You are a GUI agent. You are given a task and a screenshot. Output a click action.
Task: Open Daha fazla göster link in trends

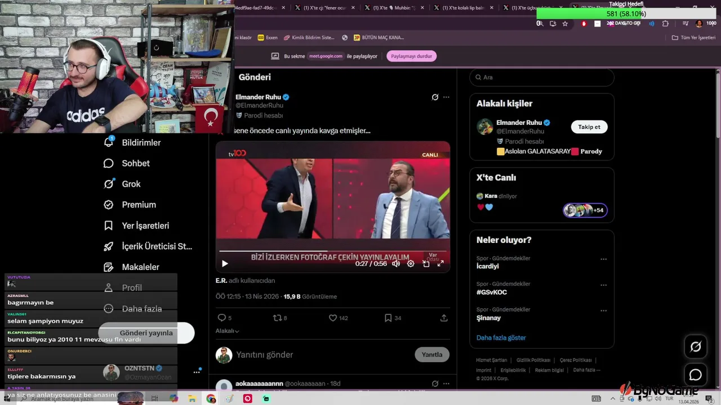click(501, 337)
